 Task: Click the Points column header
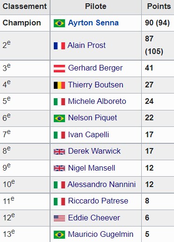159,7
